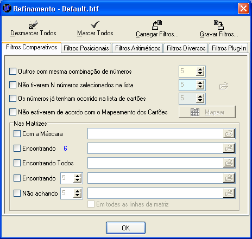252x239 pixels.
Task: Click the Marcar Todos label
Action: pos(95,33)
